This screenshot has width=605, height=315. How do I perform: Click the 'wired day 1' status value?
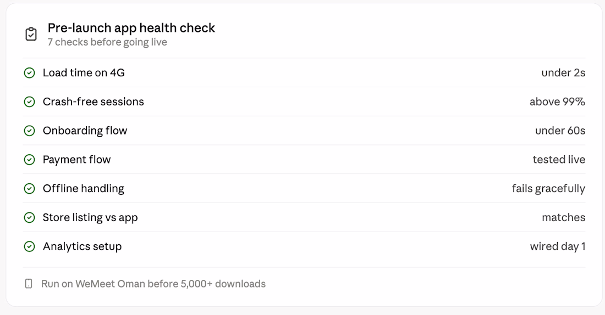click(558, 246)
